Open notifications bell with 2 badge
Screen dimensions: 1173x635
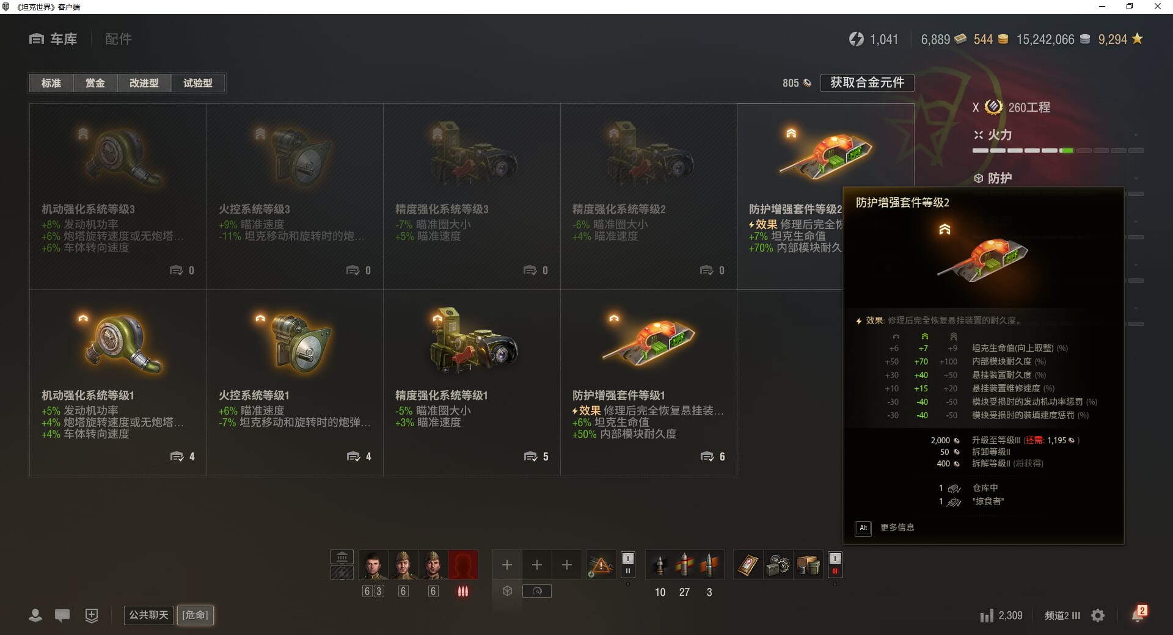1138,614
